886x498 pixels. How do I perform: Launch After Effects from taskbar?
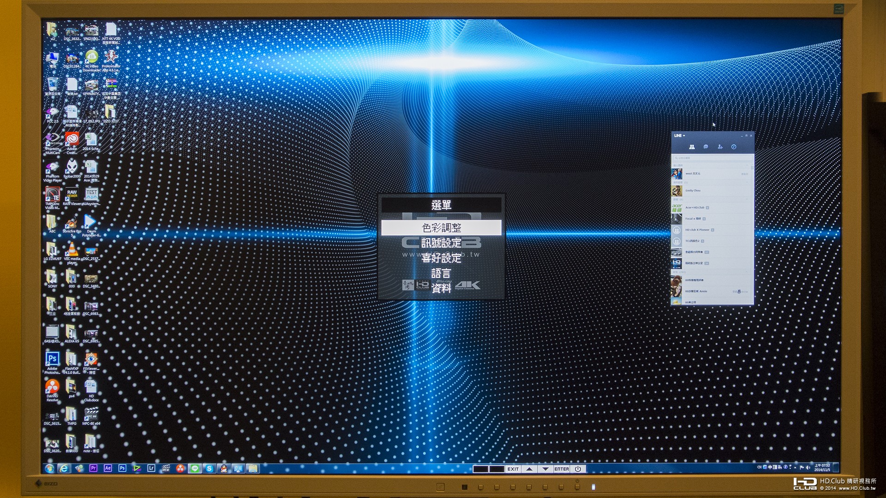click(x=108, y=468)
